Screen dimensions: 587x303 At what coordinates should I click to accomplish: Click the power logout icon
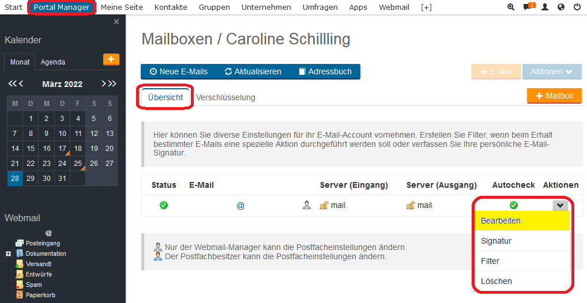pos(577,7)
